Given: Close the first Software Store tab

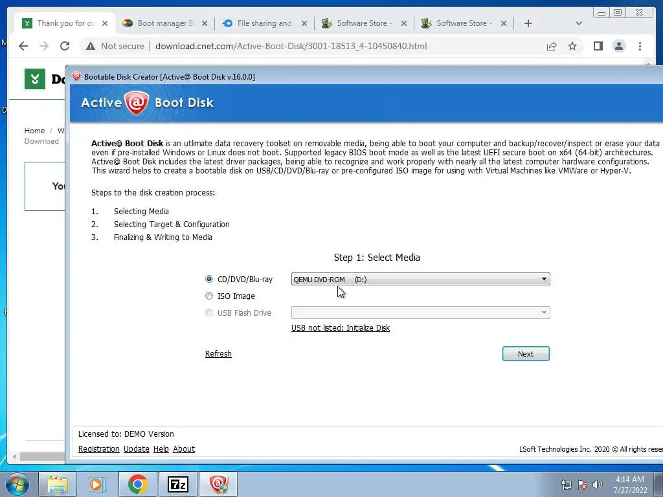Looking at the screenshot, I should tap(404, 23).
